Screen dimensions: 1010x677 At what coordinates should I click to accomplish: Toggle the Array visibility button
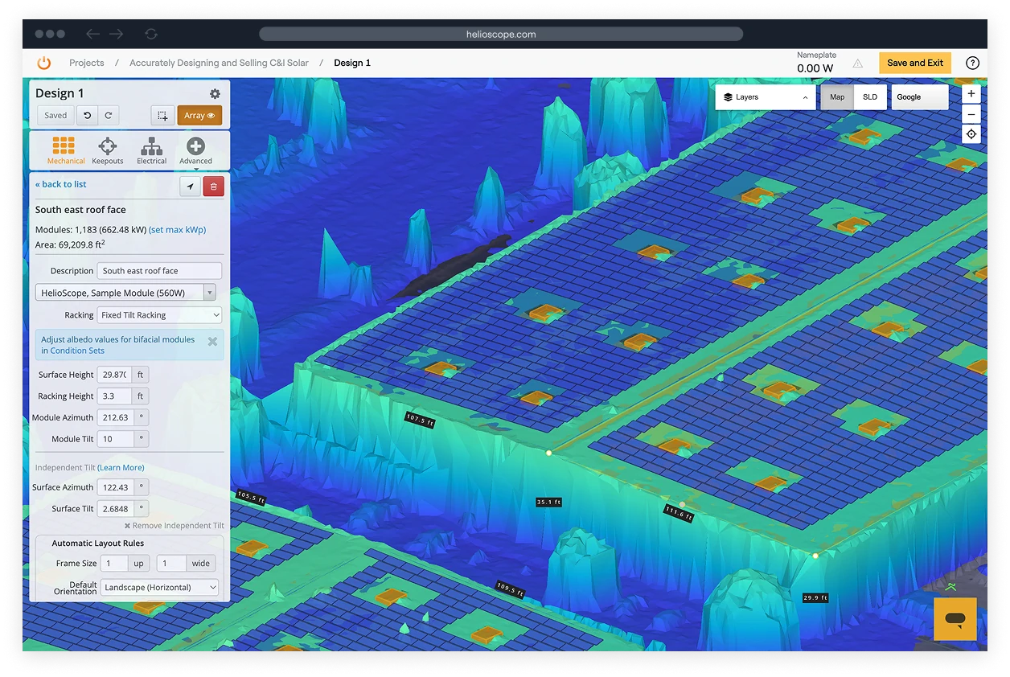(199, 116)
